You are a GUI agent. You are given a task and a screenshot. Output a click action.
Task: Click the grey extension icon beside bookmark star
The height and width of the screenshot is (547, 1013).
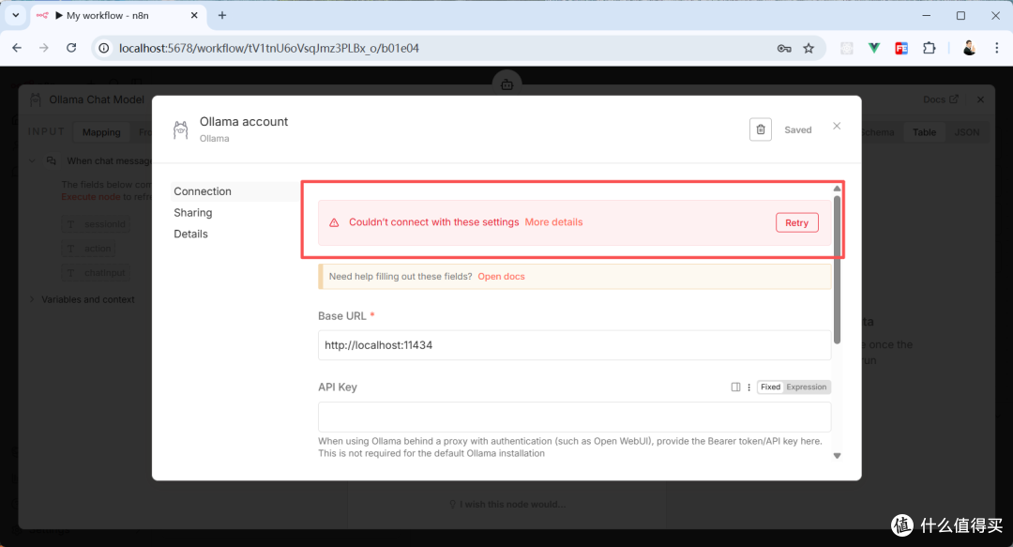pos(847,49)
